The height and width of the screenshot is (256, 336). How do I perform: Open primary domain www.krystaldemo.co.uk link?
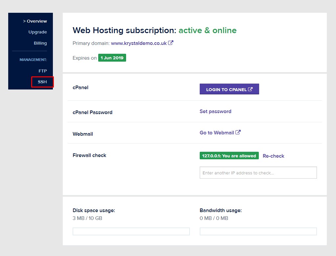(x=139, y=43)
